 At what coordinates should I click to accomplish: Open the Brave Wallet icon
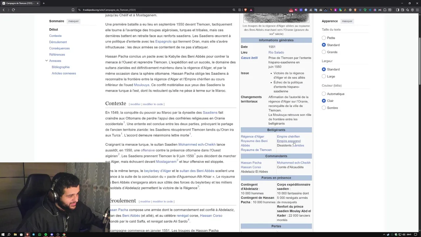click(402, 10)
